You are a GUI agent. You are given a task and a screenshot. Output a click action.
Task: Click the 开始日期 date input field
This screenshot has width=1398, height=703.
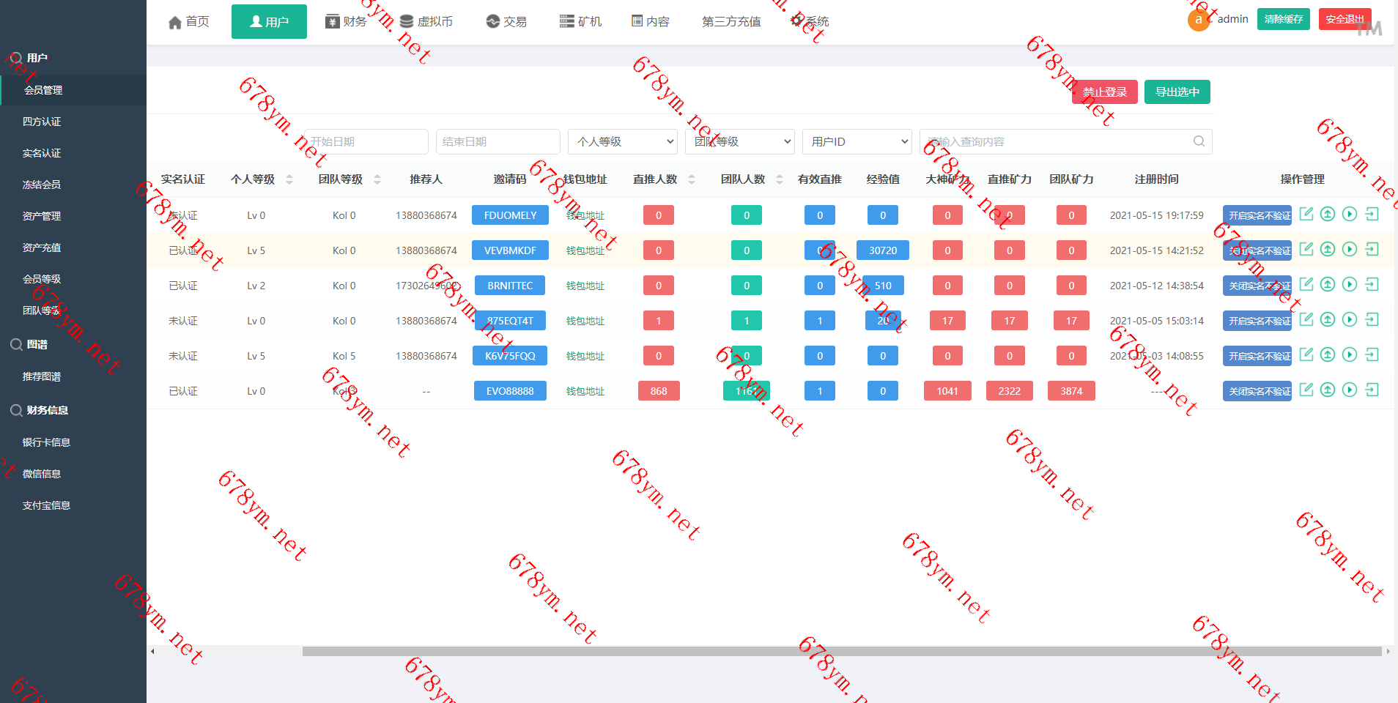point(366,141)
